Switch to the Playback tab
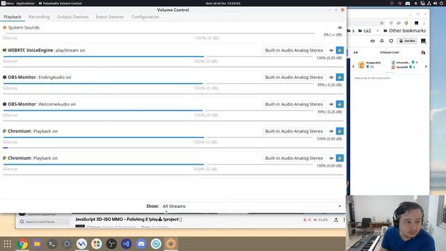 click(x=13, y=17)
